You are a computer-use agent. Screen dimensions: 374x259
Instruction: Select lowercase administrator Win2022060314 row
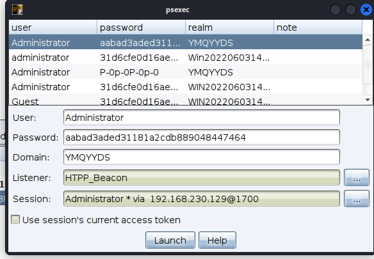pyautogui.click(x=186, y=58)
